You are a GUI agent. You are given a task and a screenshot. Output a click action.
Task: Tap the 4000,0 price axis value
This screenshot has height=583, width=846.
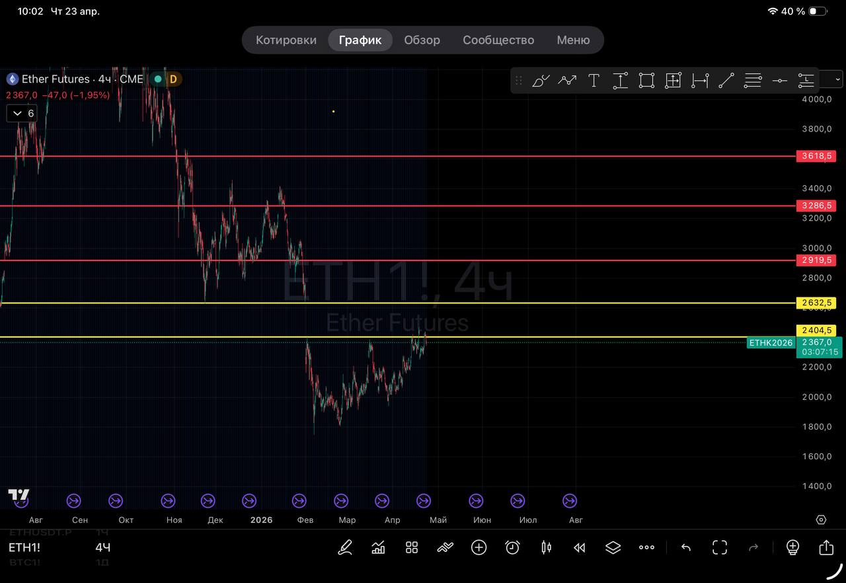tap(817, 99)
